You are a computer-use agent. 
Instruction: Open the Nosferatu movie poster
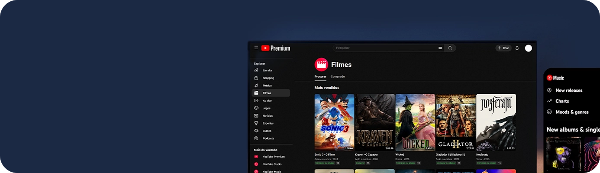point(496,122)
